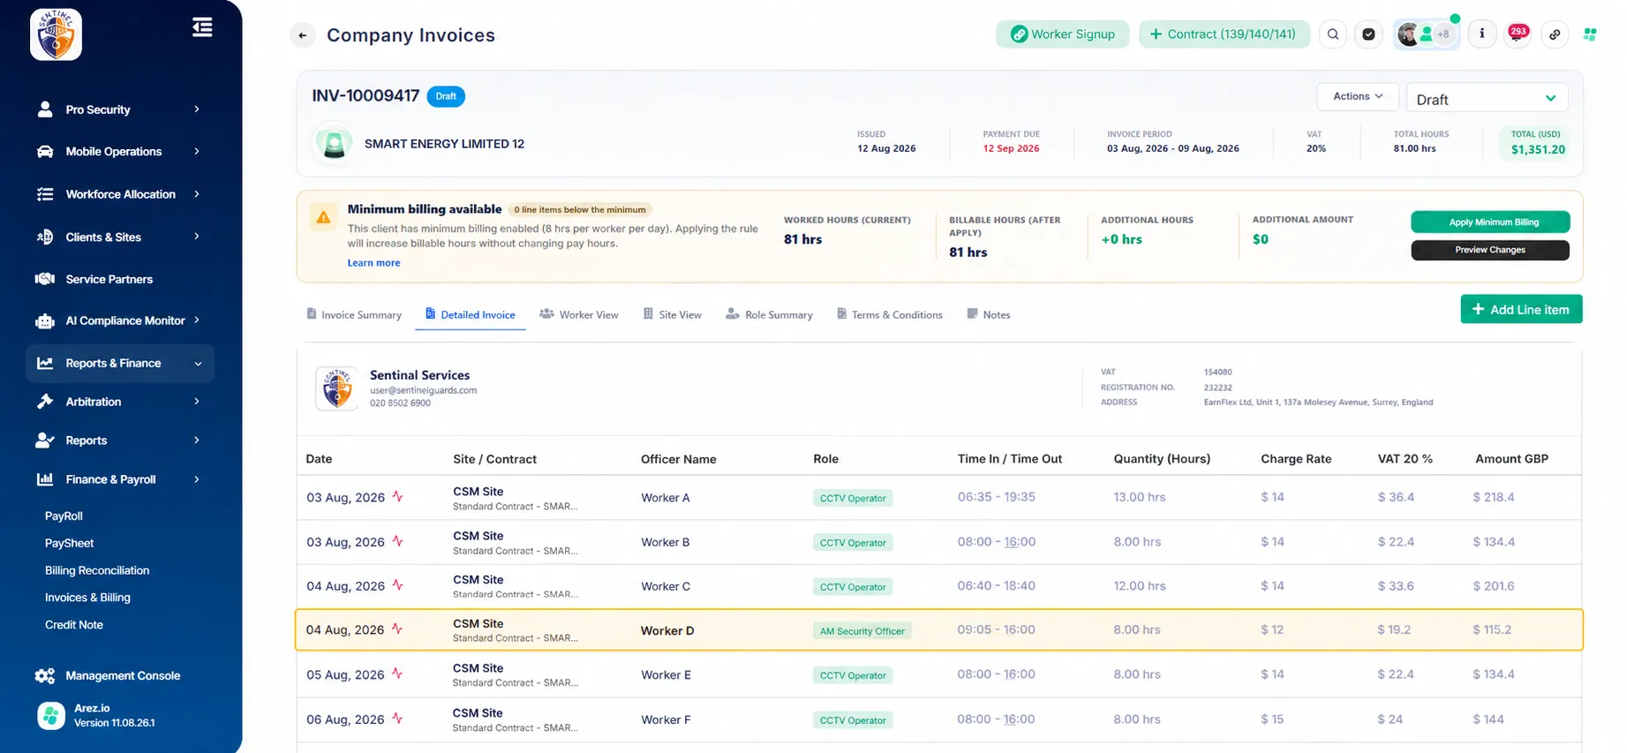Click the link chain icon in top bar
The image size is (1627, 753).
(1555, 34)
